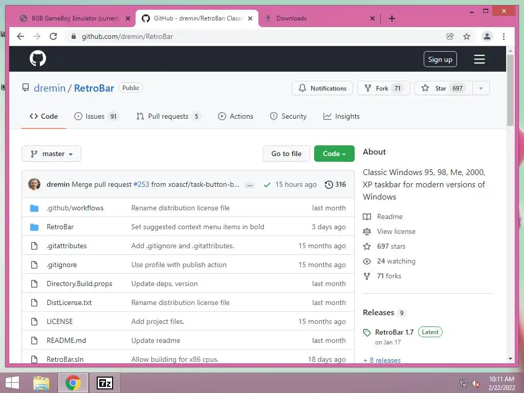Click dremin's avatar in latest commit
The width and height of the screenshot is (524, 393).
pos(34,184)
